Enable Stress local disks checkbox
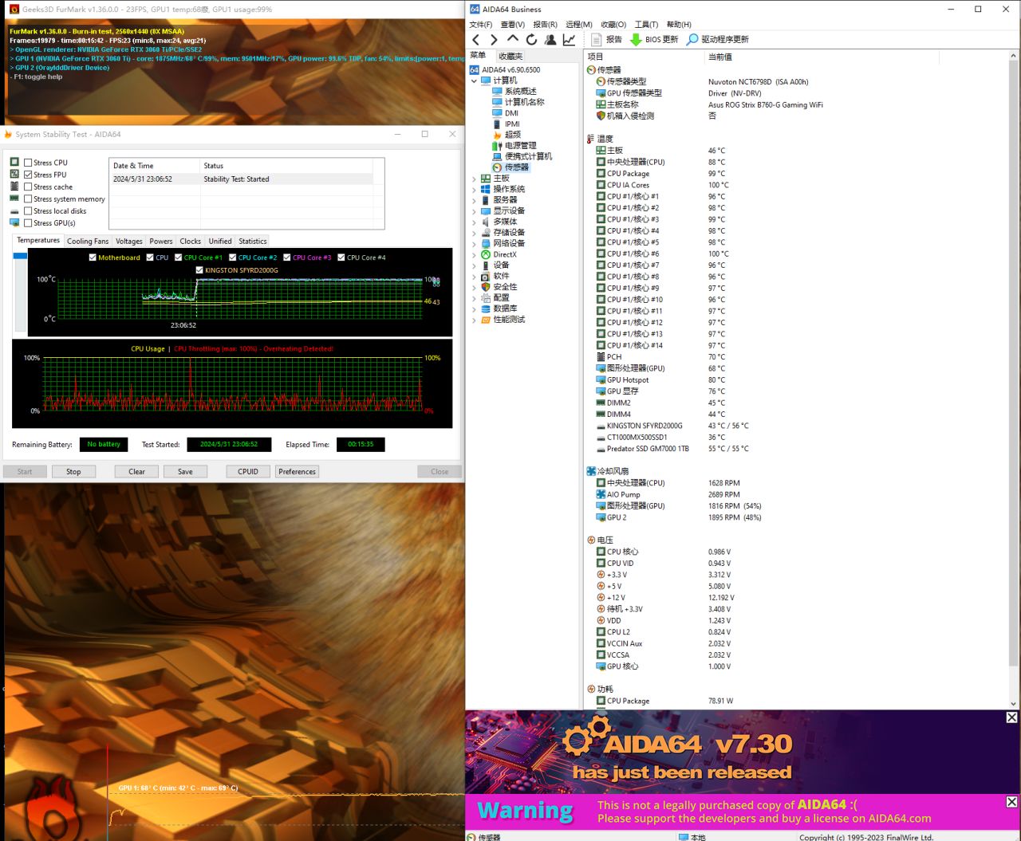 click(x=28, y=211)
